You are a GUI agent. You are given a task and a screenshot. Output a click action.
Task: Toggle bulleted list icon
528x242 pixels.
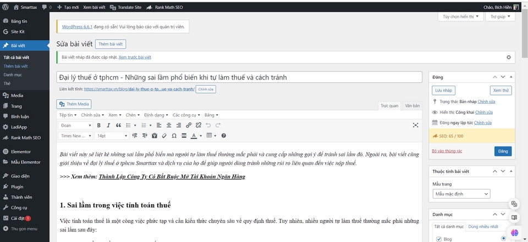point(128,125)
